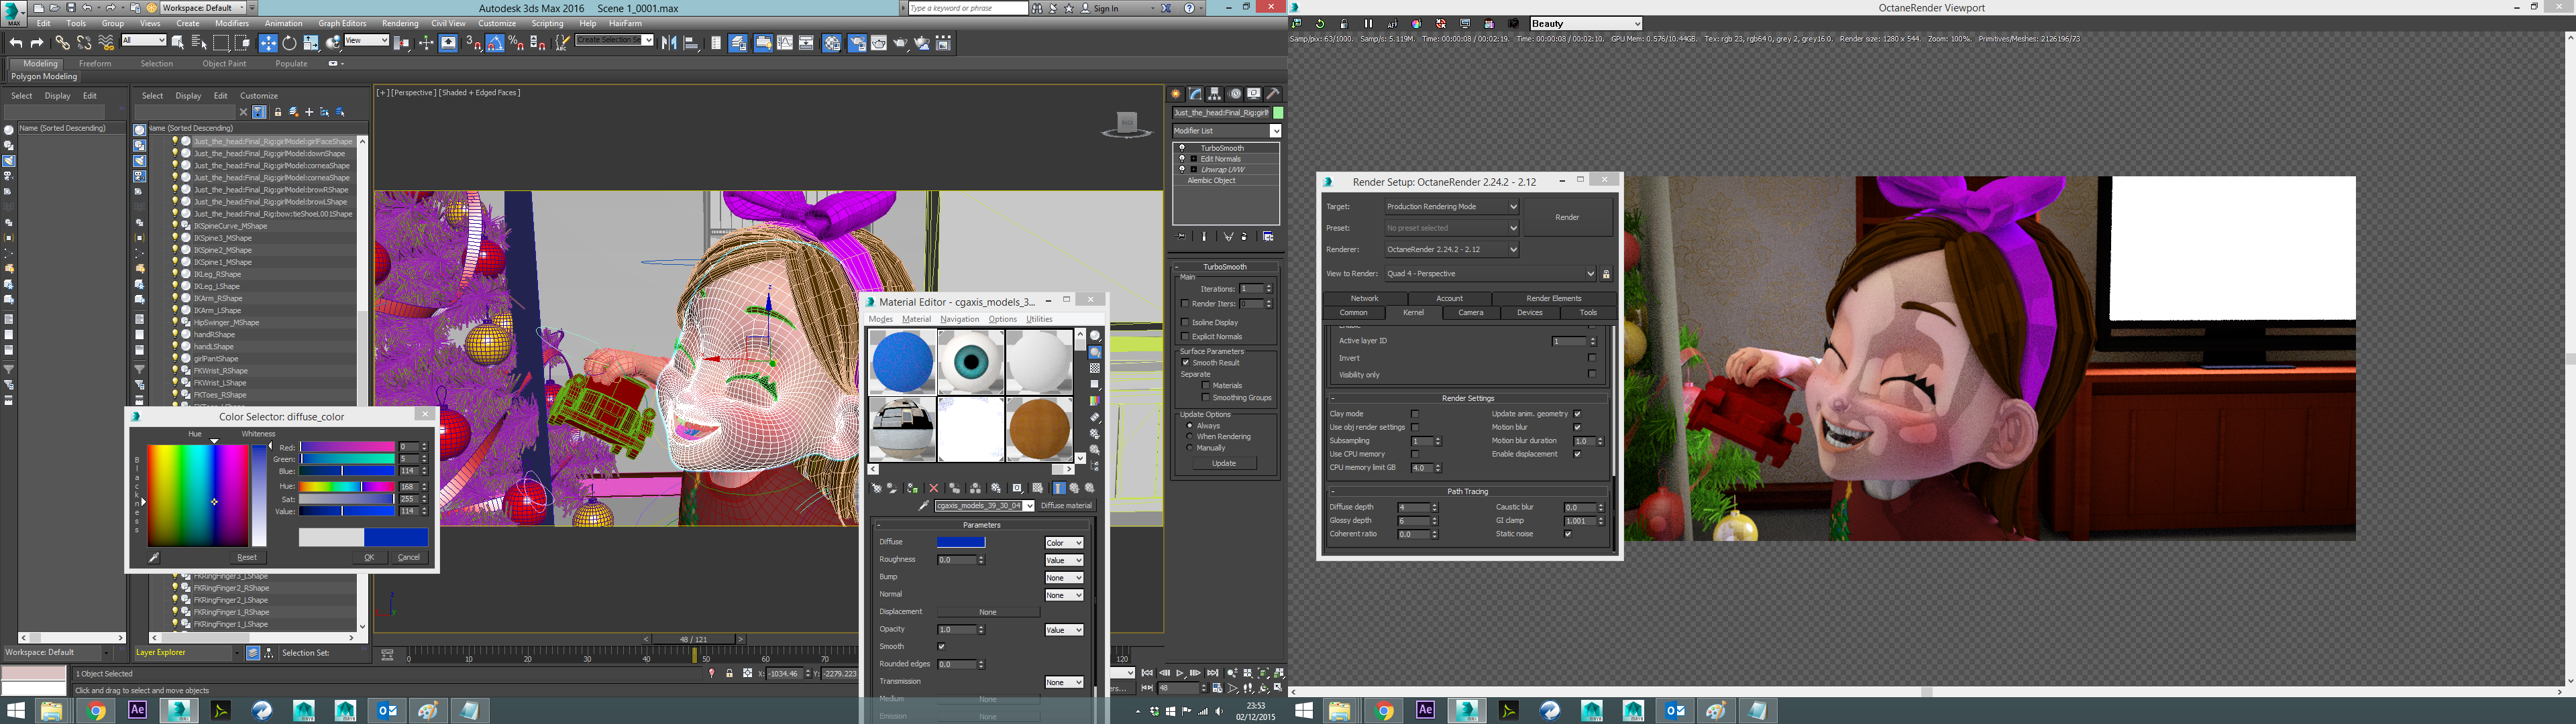Image resolution: width=2576 pixels, height=724 pixels.
Task: Activate the Select and Rotate tool
Action: pyautogui.click(x=289, y=43)
